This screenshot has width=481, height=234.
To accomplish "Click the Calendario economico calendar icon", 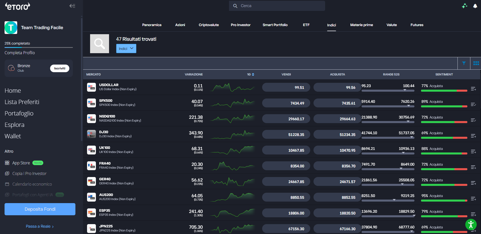I will click(7, 184).
